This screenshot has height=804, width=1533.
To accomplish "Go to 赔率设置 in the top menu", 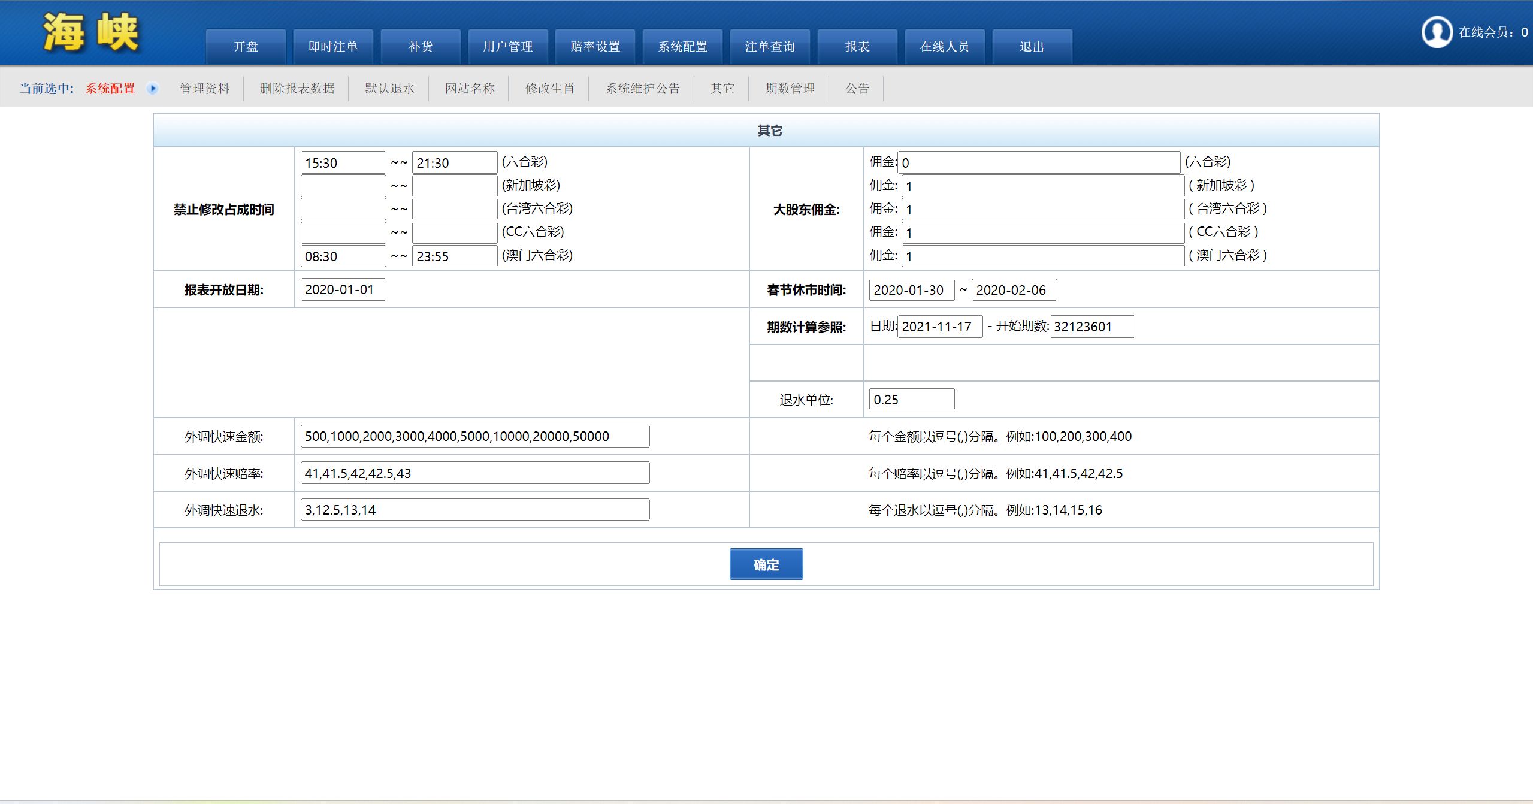I will pos(595,47).
